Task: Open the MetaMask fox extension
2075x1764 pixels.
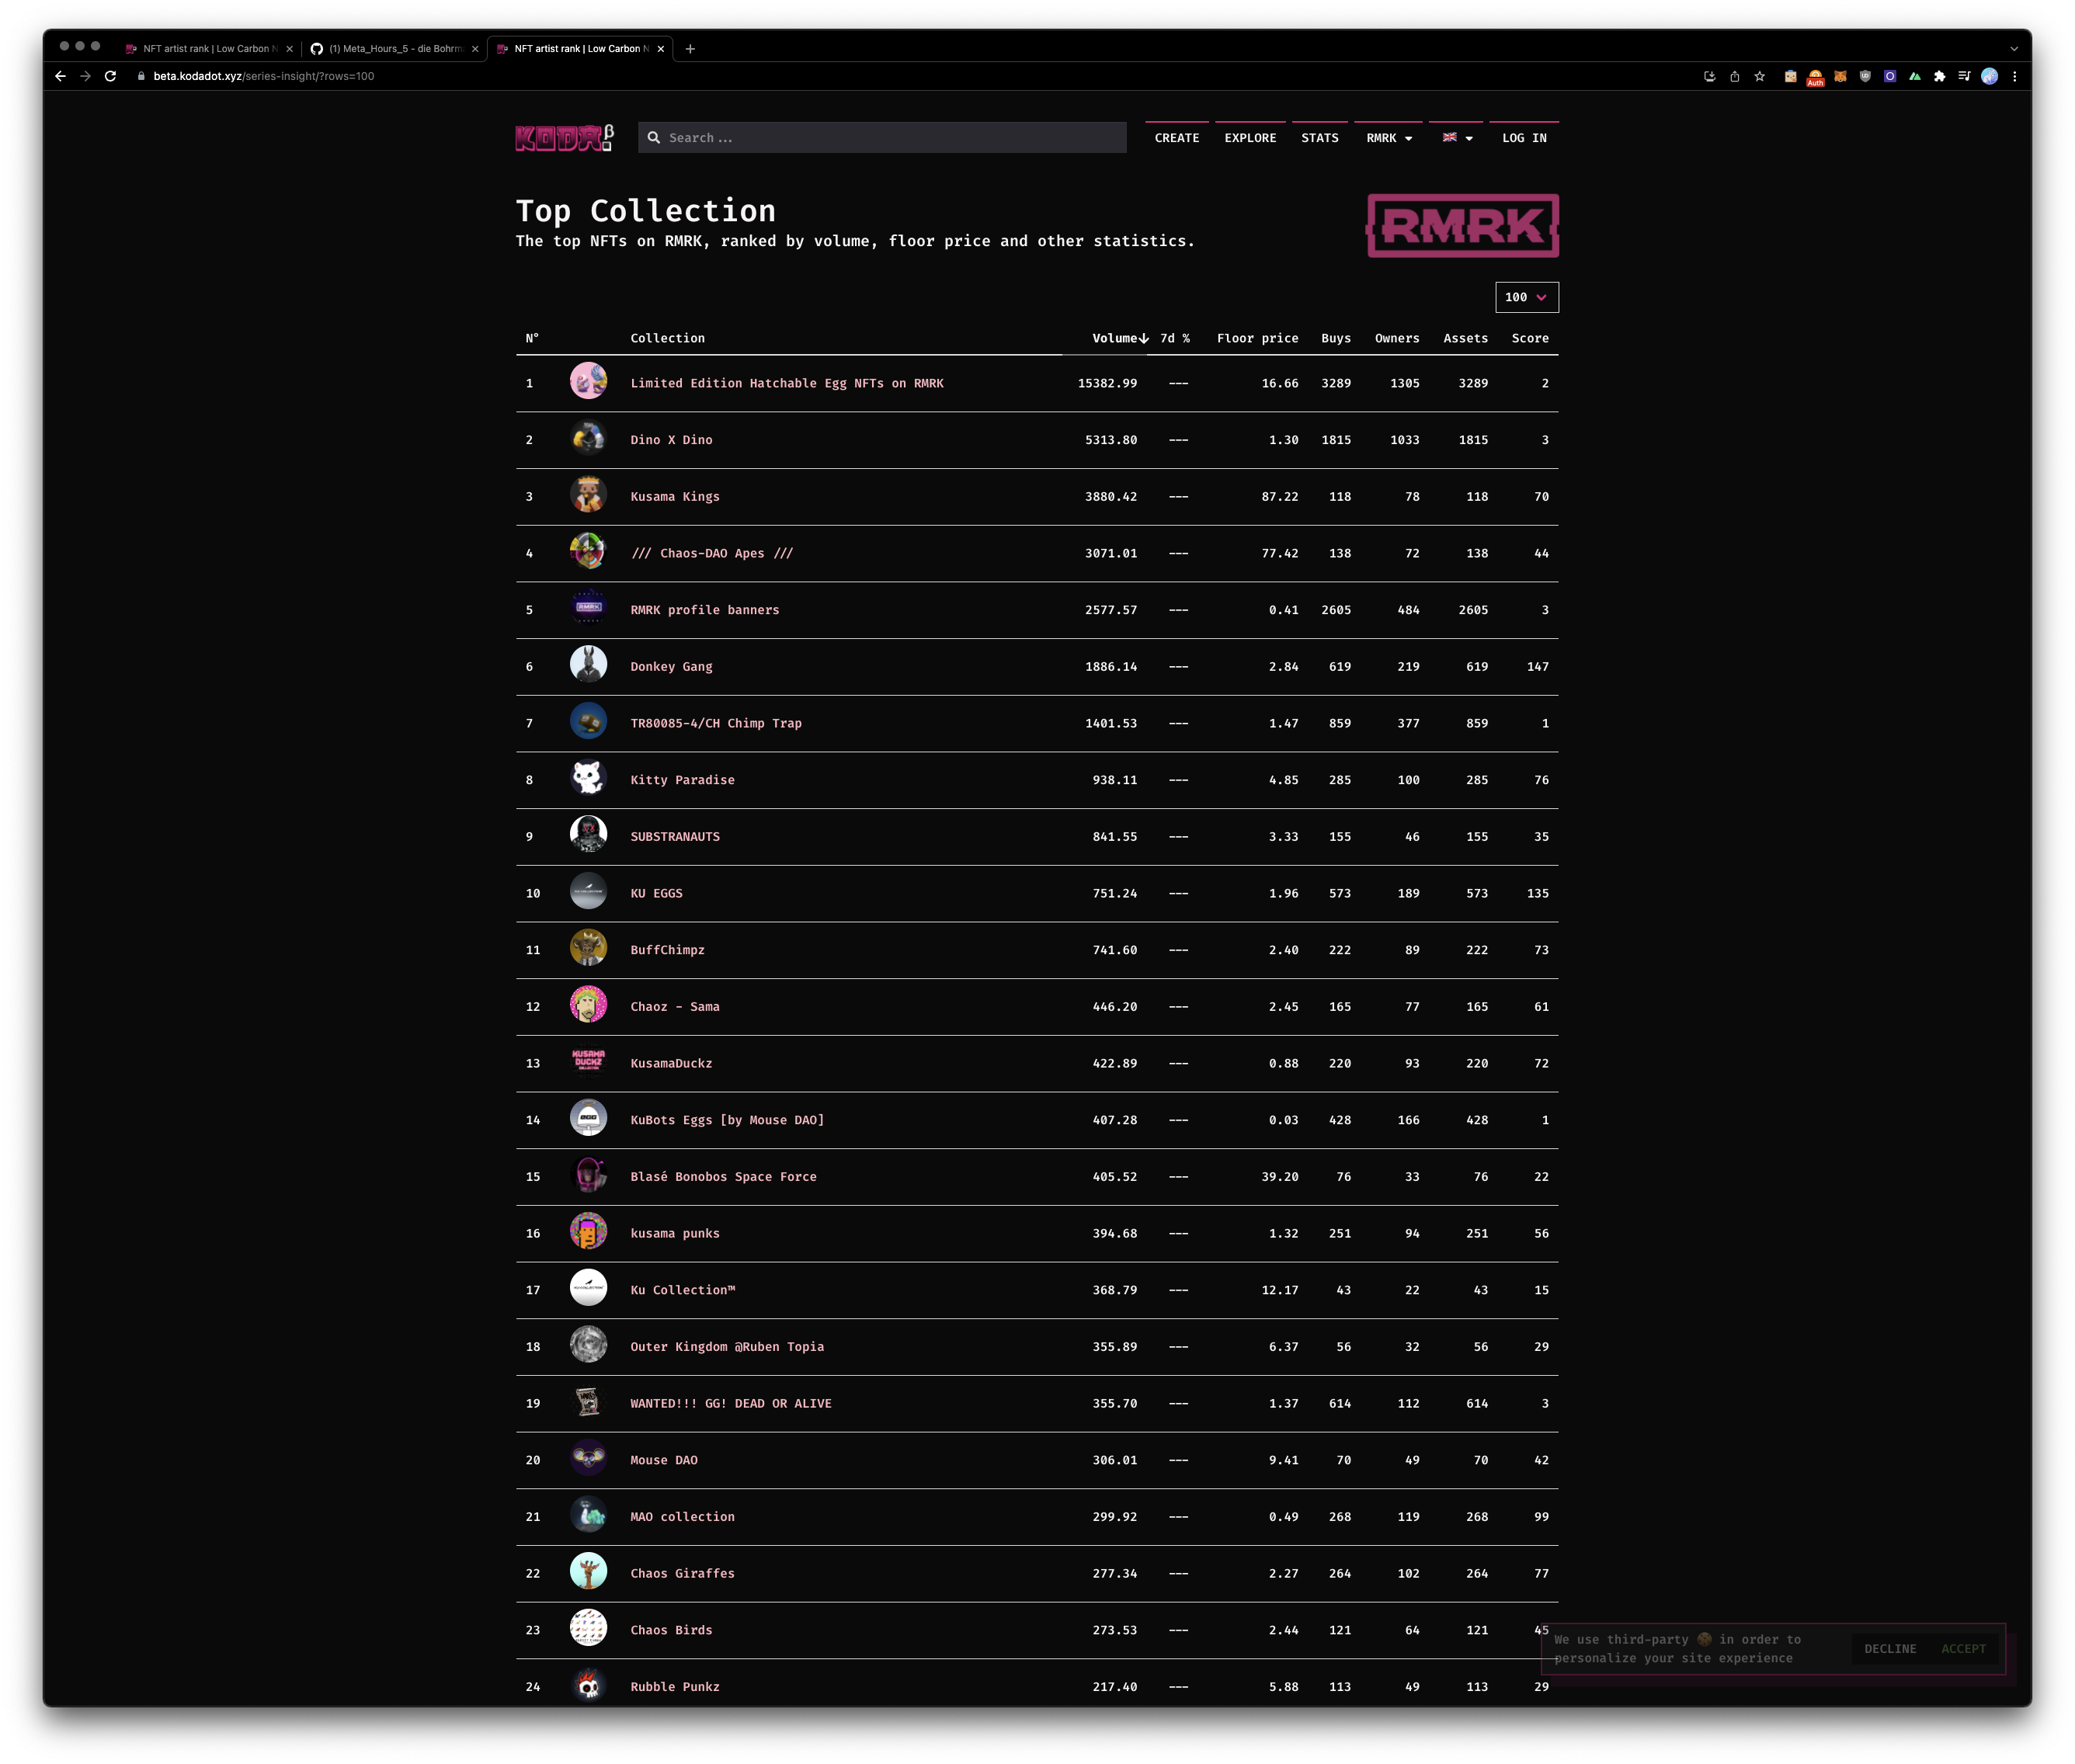Action: click(1840, 76)
